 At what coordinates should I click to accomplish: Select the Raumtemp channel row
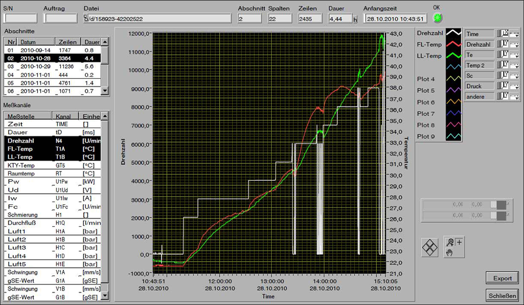coord(52,173)
